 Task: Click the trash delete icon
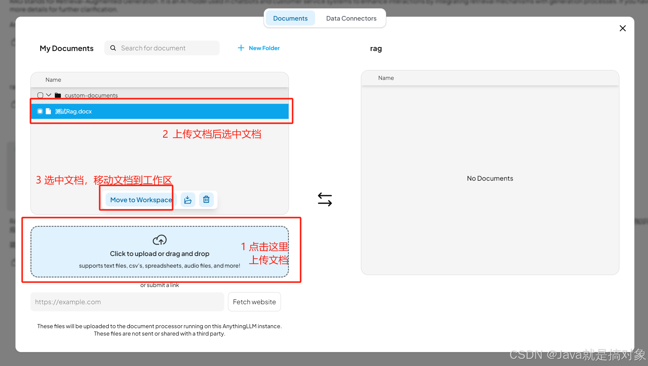pyautogui.click(x=206, y=200)
